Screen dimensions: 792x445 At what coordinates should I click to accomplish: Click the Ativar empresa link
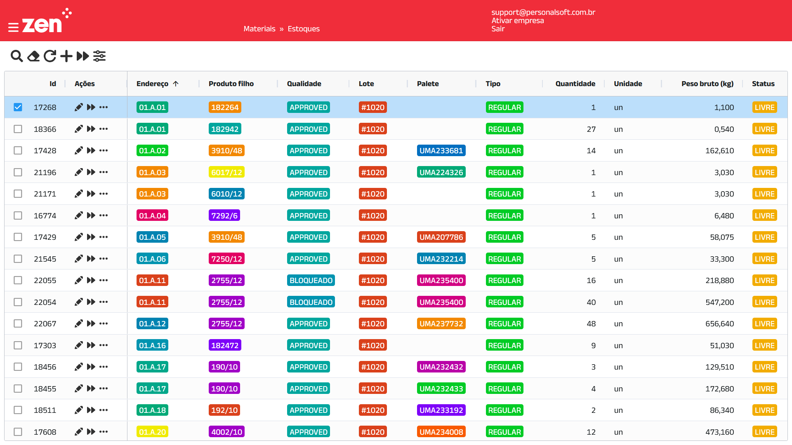[x=517, y=21]
